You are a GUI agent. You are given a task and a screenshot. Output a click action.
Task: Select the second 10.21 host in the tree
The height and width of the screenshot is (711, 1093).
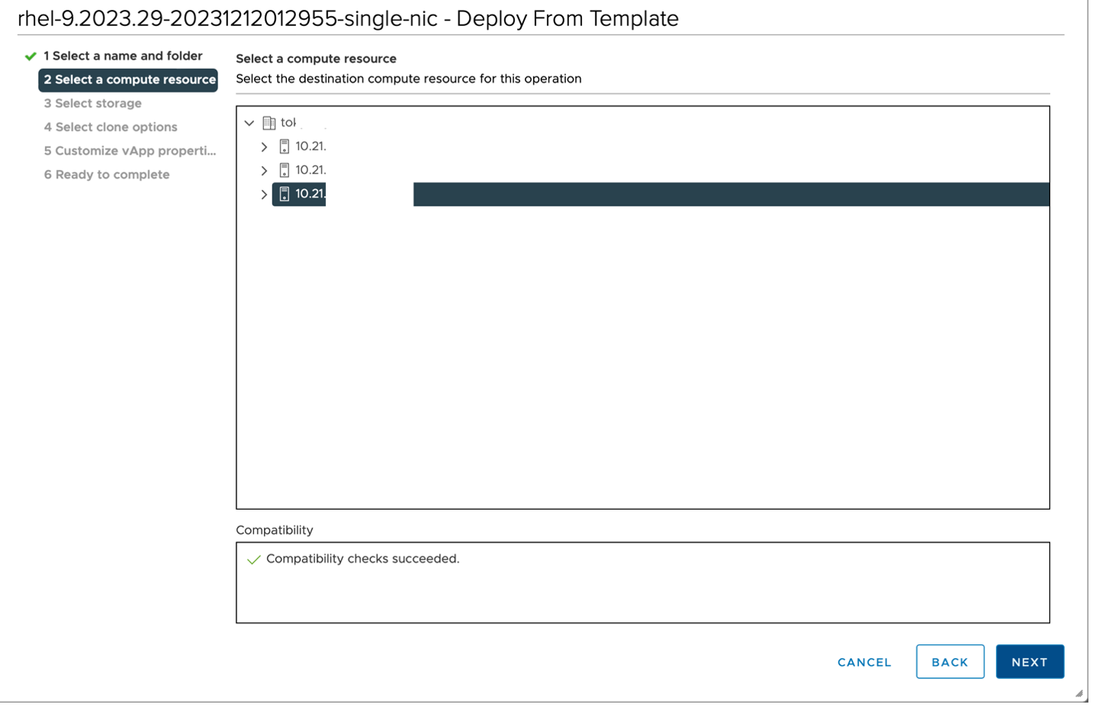point(310,170)
